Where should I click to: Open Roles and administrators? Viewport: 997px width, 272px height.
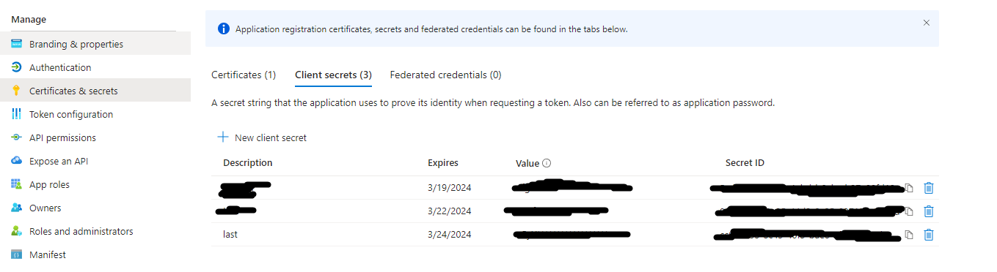[x=81, y=231]
